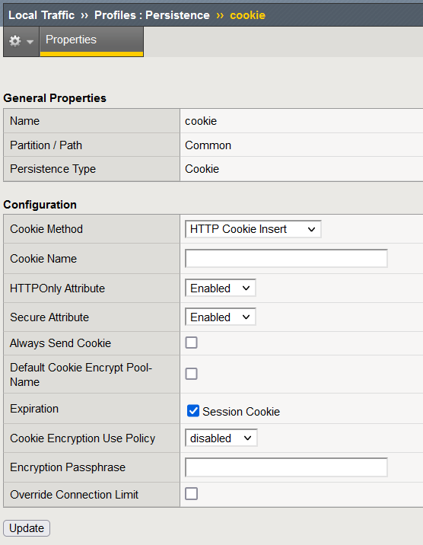This screenshot has height=545, width=423.
Task: Click the Update button
Action: click(27, 528)
